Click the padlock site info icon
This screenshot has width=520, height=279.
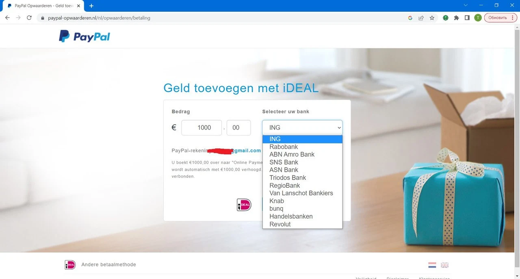click(x=43, y=18)
